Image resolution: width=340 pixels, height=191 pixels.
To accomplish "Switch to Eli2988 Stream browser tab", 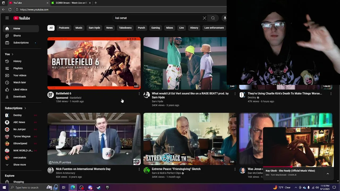I will click(71, 3).
